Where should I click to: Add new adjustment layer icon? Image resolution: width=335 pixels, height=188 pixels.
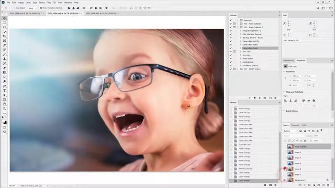click(314, 185)
